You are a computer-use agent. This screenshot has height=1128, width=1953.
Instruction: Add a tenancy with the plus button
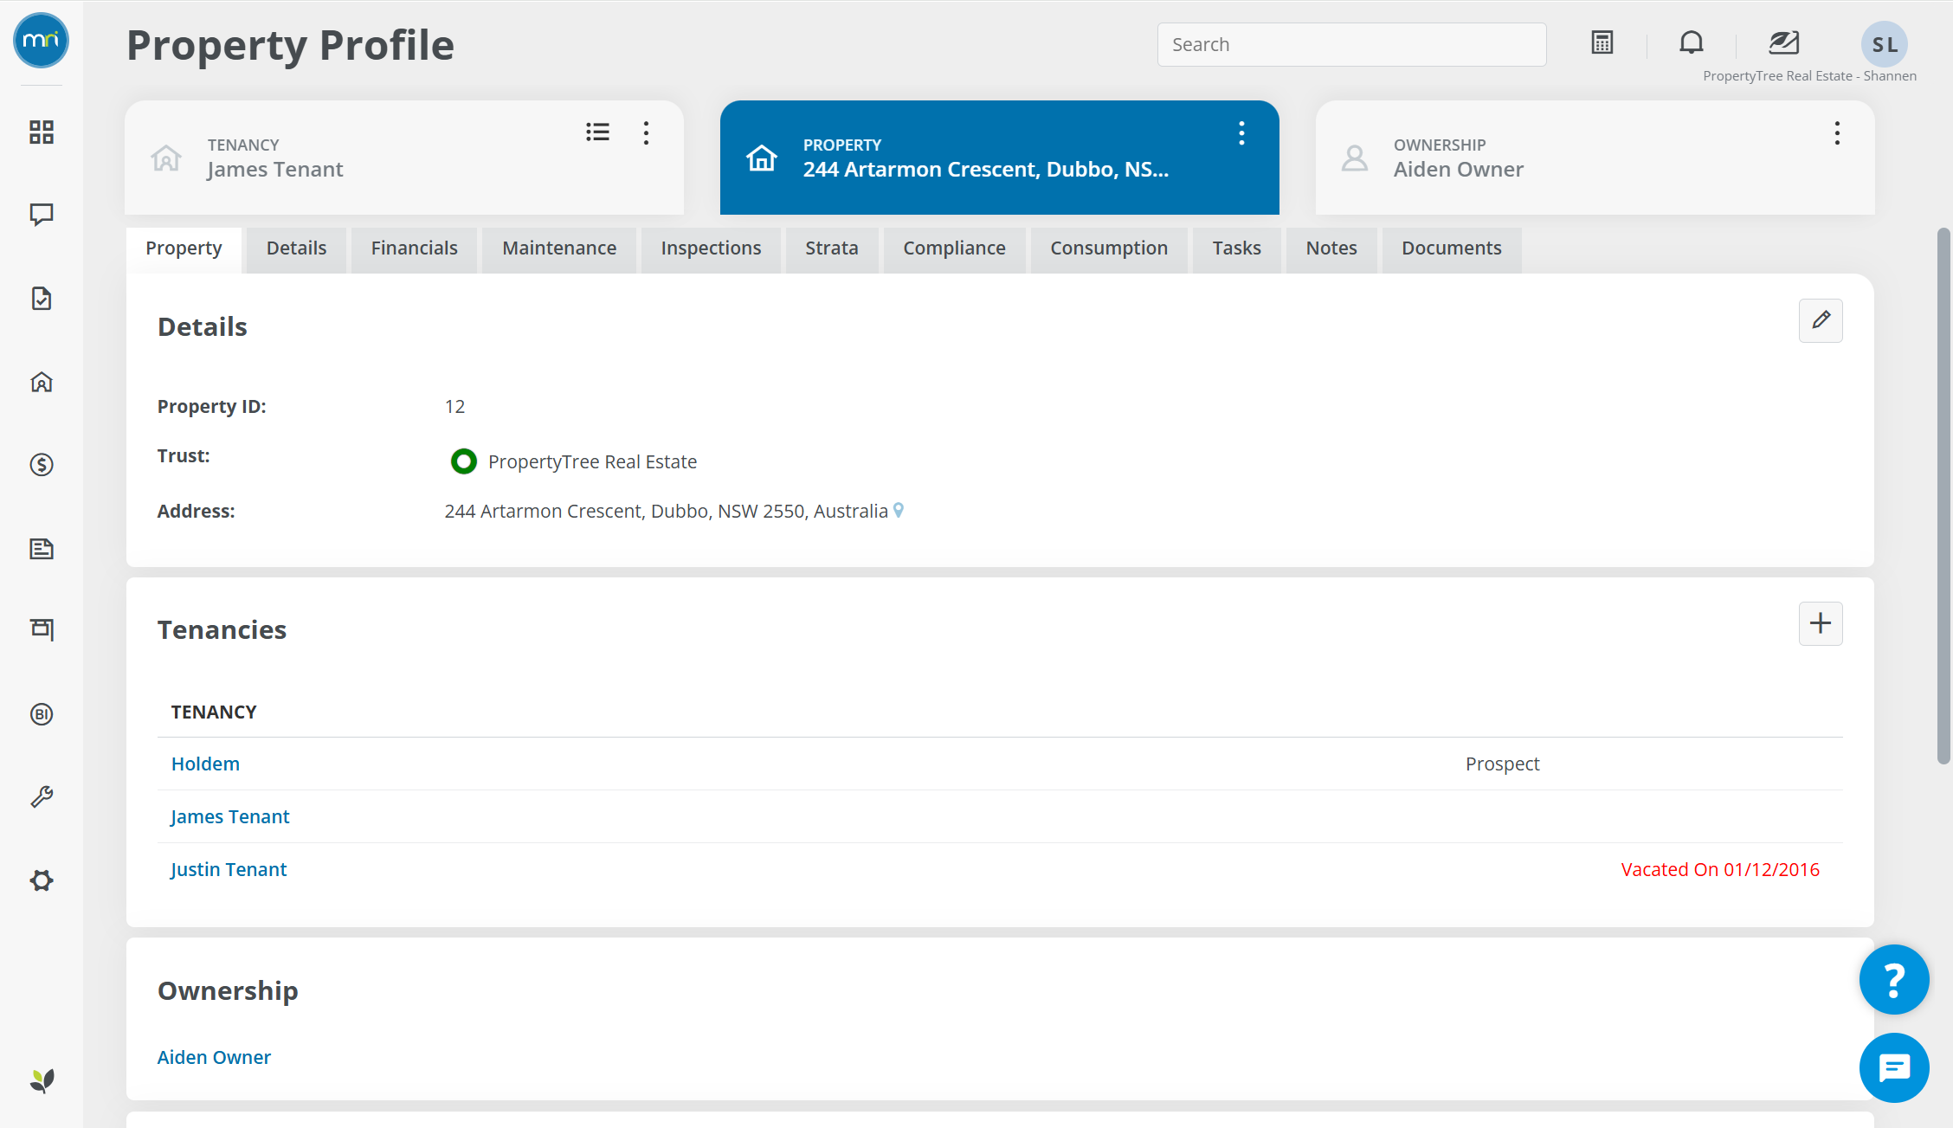pyautogui.click(x=1821, y=623)
